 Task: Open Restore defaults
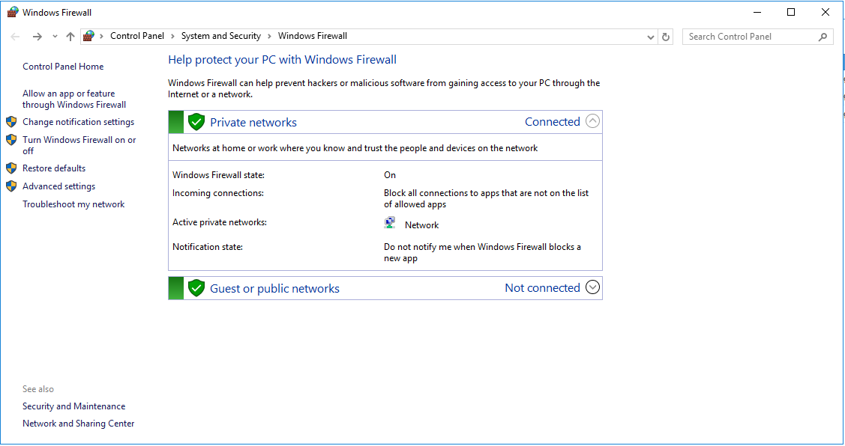click(54, 168)
